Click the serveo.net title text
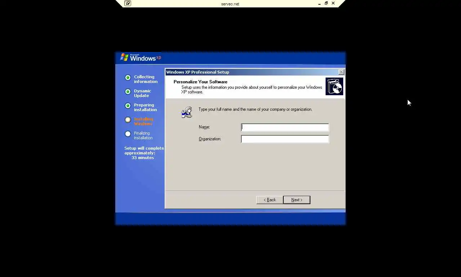Image resolution: width=461 pixels, height=277 pixels. (230, 4)
